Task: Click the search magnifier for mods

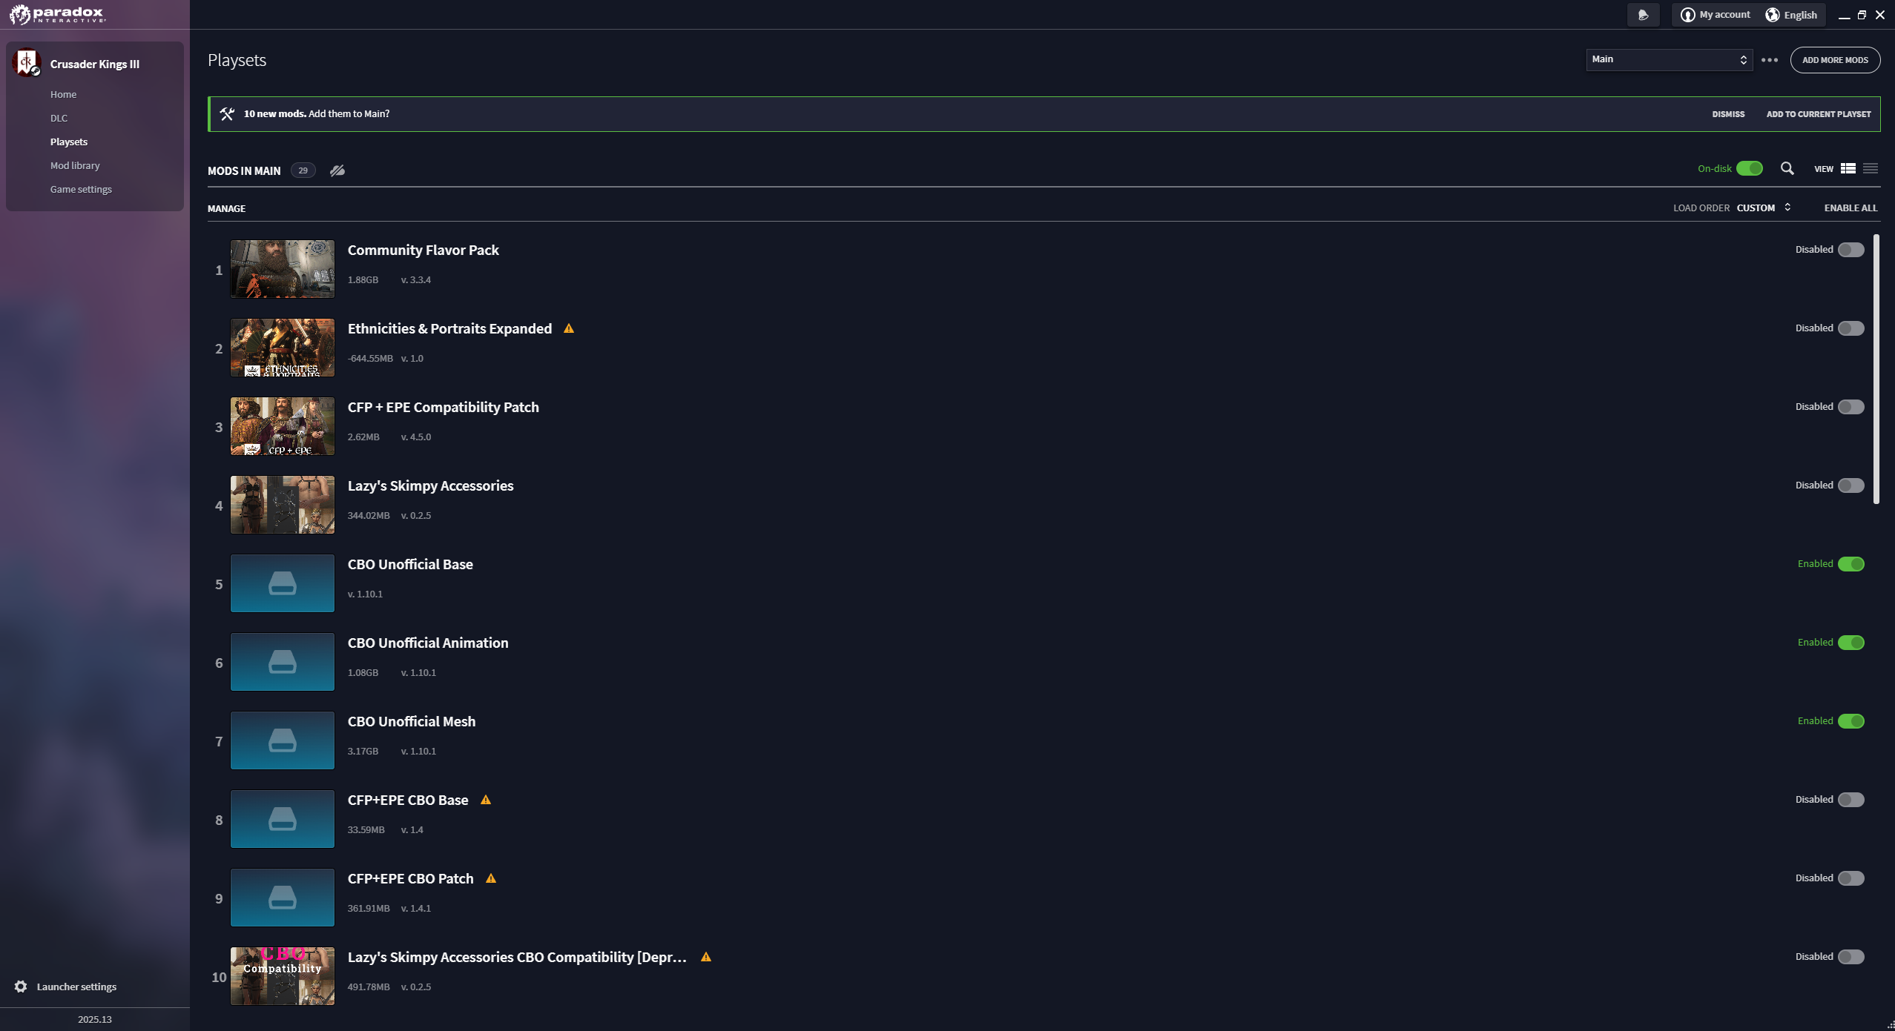Action: [1787, 168]
